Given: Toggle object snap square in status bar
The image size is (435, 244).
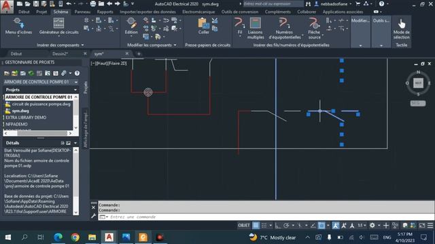Looking at the screenshot, I should [x=321, y=226].
